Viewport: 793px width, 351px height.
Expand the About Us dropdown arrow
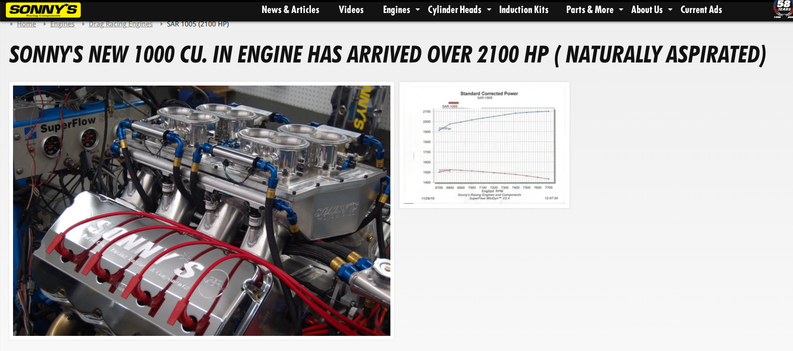tap(670, 9)
